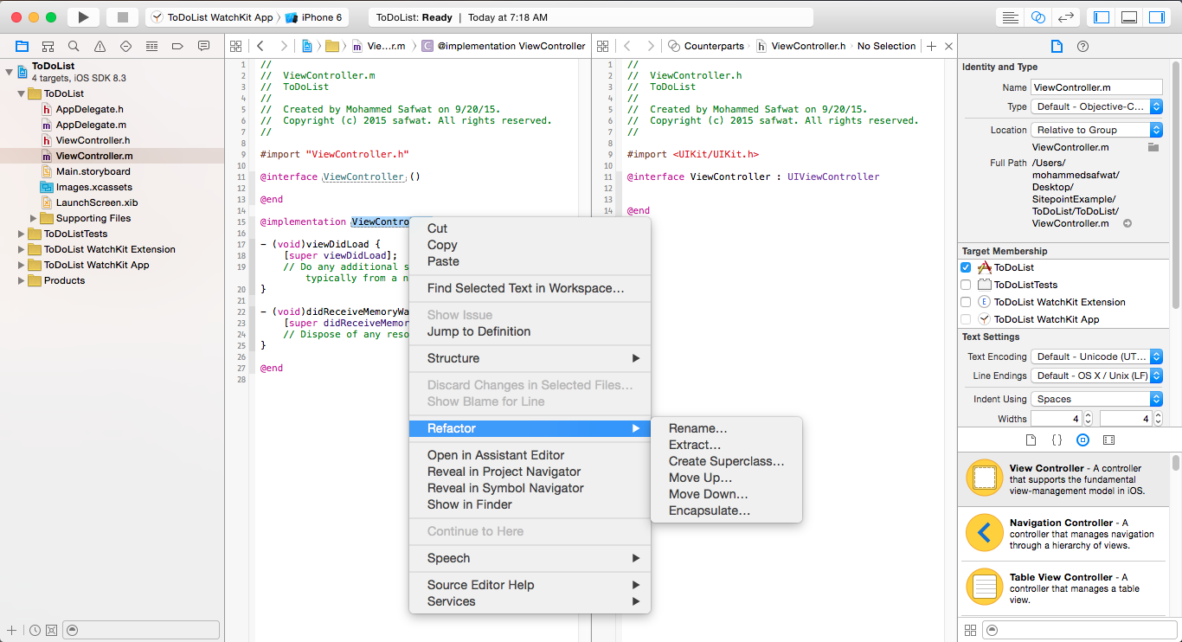Show the Test navigator
Viewport: 1182px width, 642px height.
(125, 46)
